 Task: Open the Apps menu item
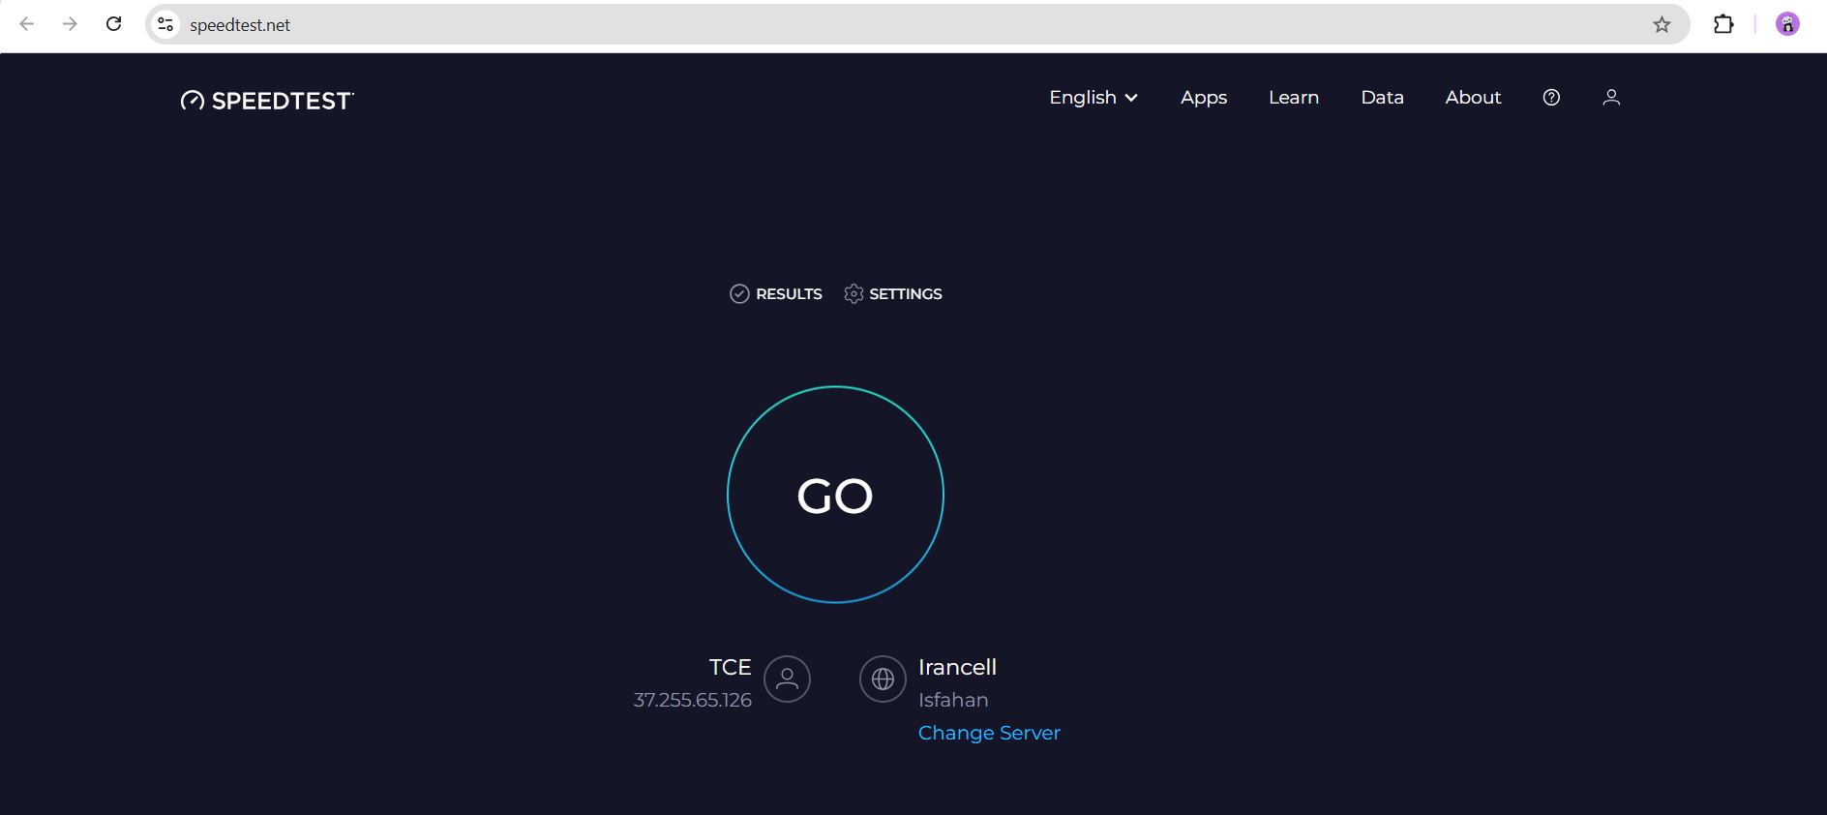[1204, 98]
